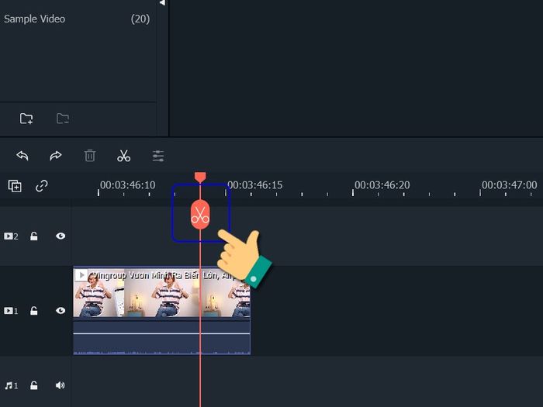Click timeline ruler at 00:03:46:15
Viewport: 543px width, 407px height.
(255, 185)
